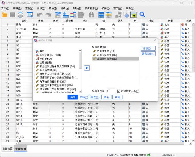Click the Redo arrow icon
The height and width of the screenshot is (157, 195).
pos(48,15)
